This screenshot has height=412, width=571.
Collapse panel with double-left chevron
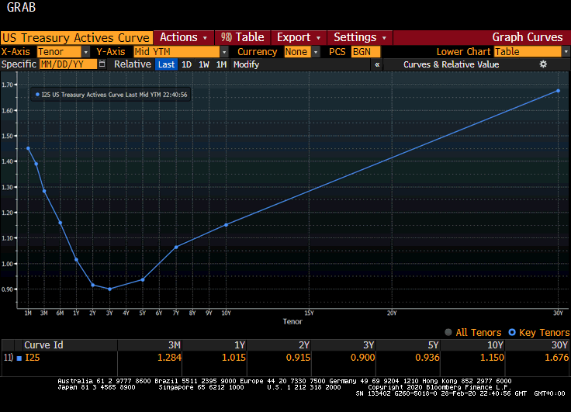tap(377, 64)
